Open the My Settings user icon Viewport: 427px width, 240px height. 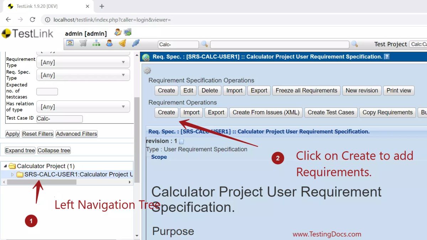118,32
